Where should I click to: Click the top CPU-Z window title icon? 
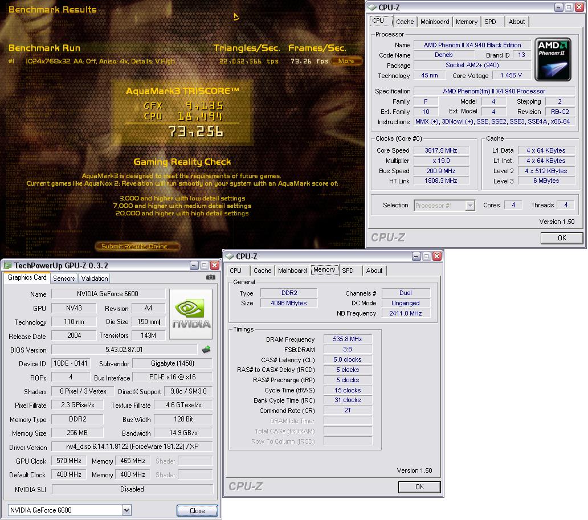(x=372, y=7)
